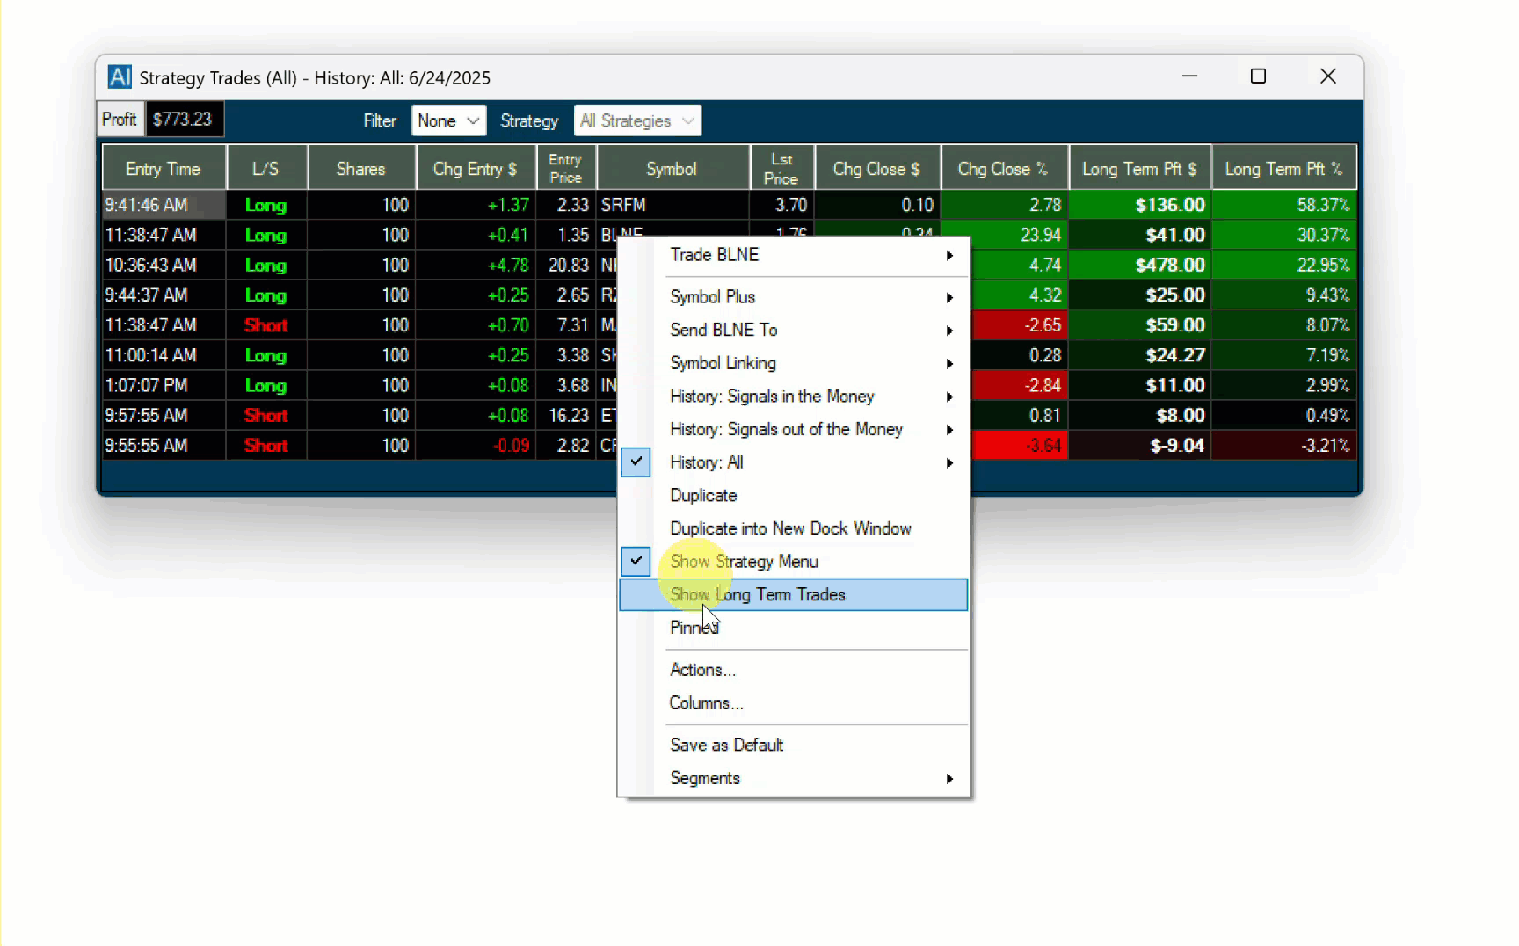1519x946 pixels.
Task: Click the +4.78 change from entry cell
Action: pos(476,265)
